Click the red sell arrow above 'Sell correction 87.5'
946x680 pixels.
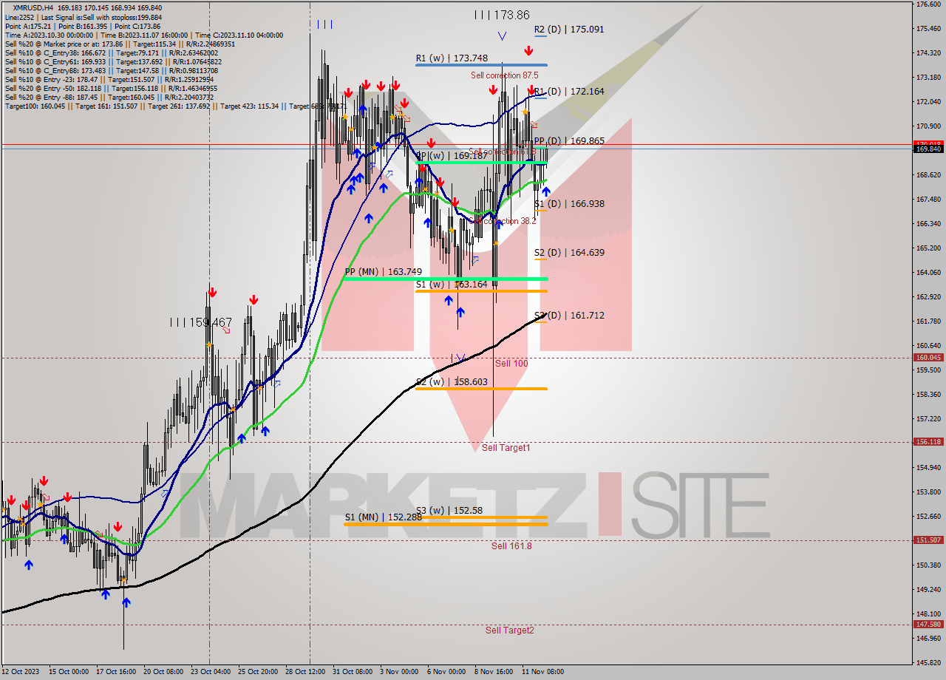point(528,51)
